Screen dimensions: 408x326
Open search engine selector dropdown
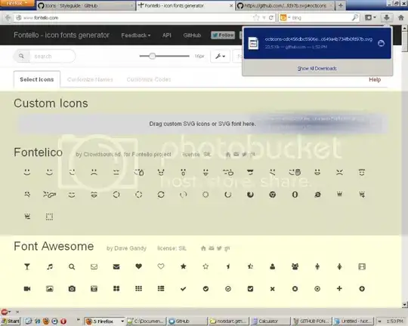click(x=285, y=17)
